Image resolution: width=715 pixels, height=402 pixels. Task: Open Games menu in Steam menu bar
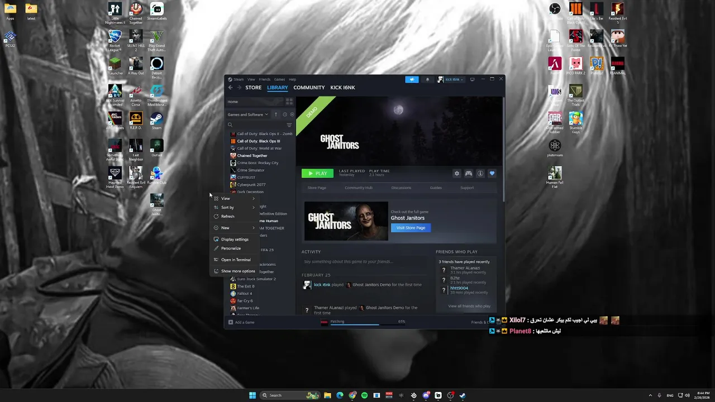pyautogui.click(x=279, y=79)
